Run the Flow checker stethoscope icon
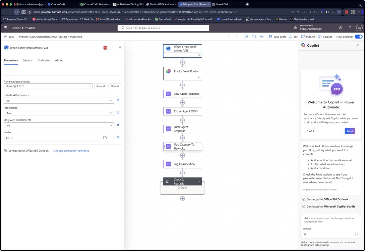Screen dimensions: 365x251 [262, 37]
